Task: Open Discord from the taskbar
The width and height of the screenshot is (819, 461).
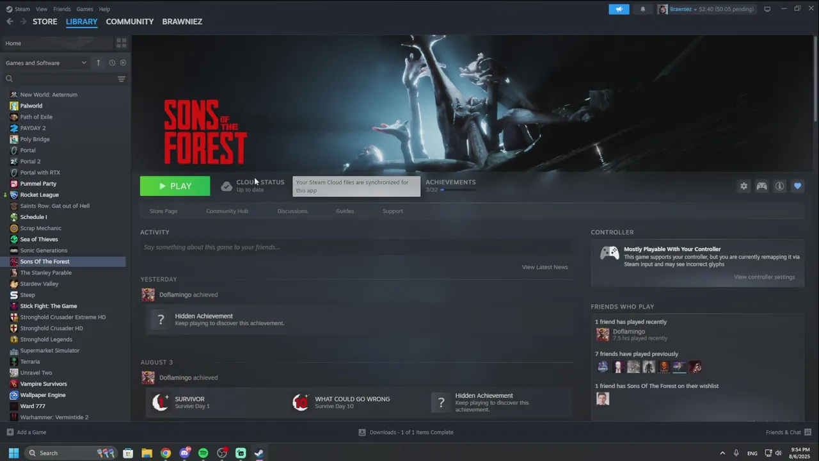Action: (185, 453)
